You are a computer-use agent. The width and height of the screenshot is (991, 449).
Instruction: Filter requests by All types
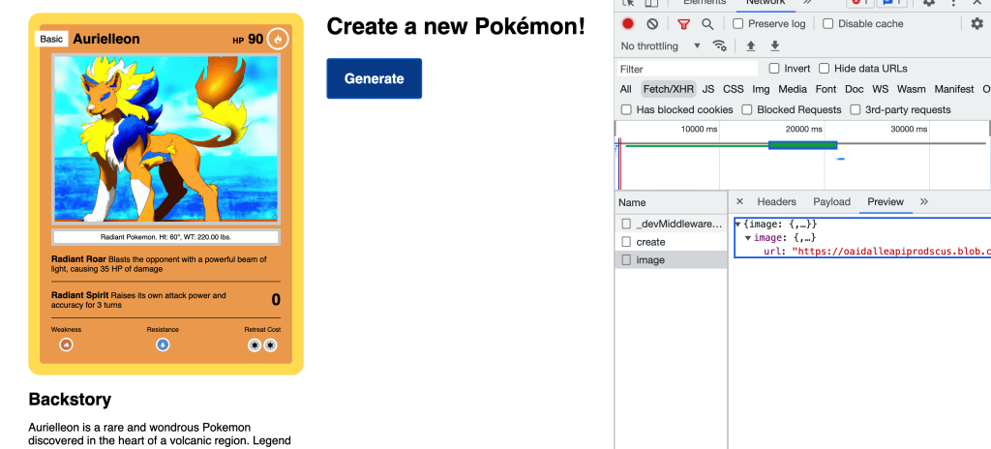626,89
